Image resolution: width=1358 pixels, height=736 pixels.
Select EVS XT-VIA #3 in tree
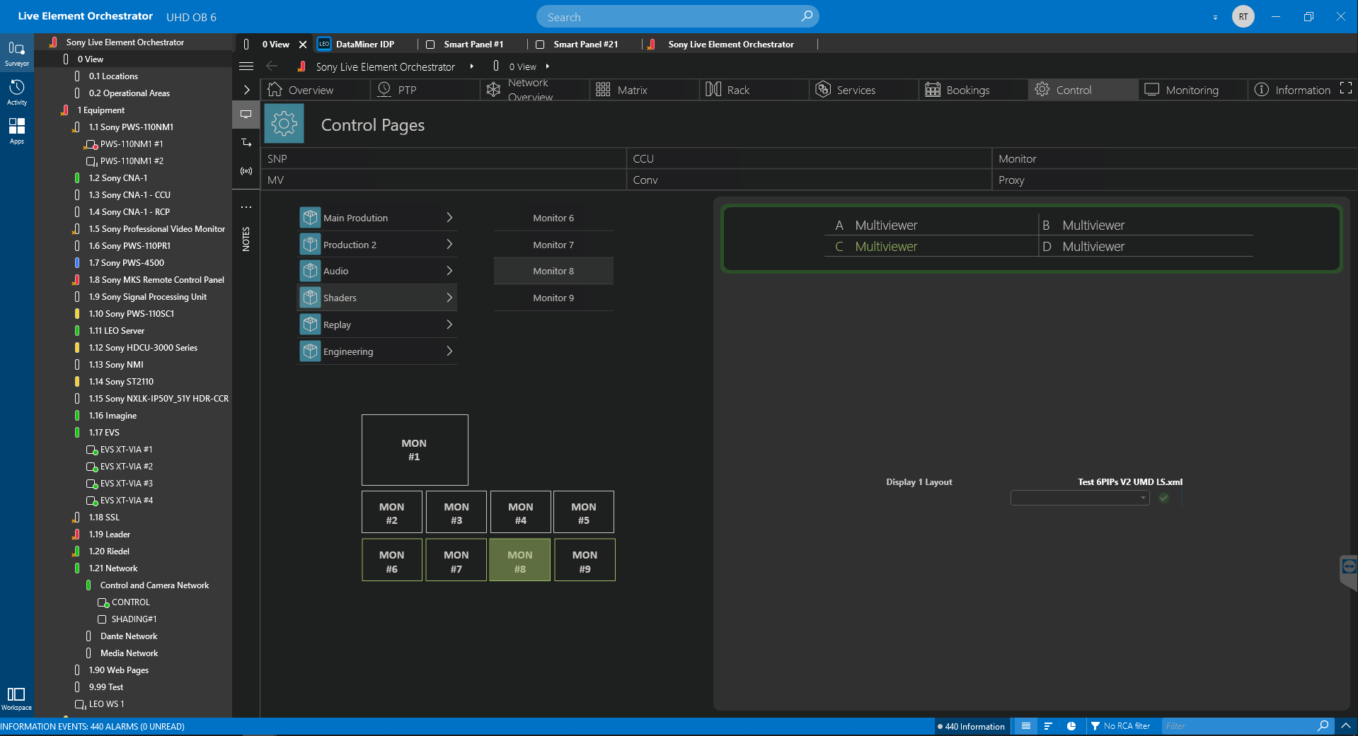pos(127,483)
